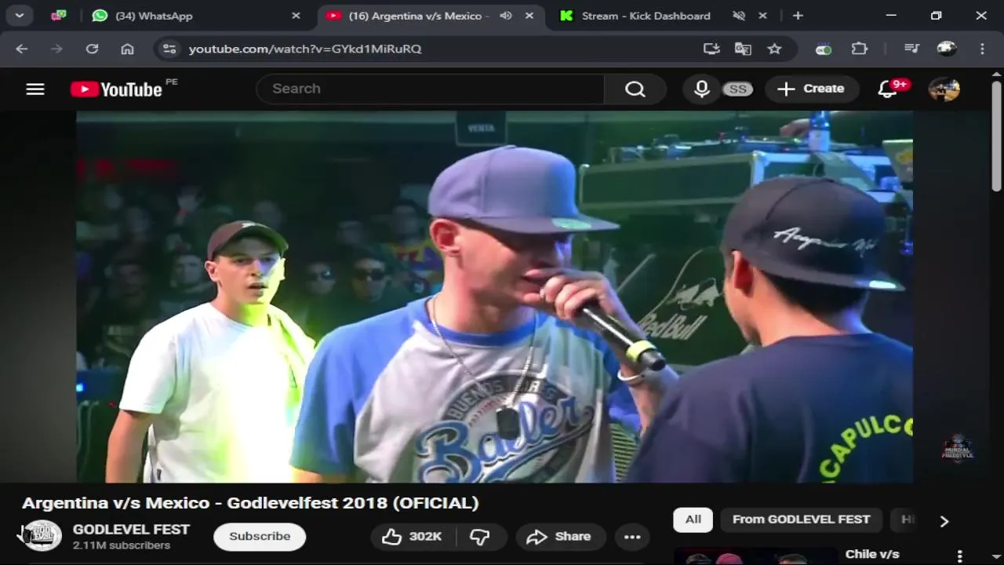
Task: Reload the current page
Action: coord(92,49)
